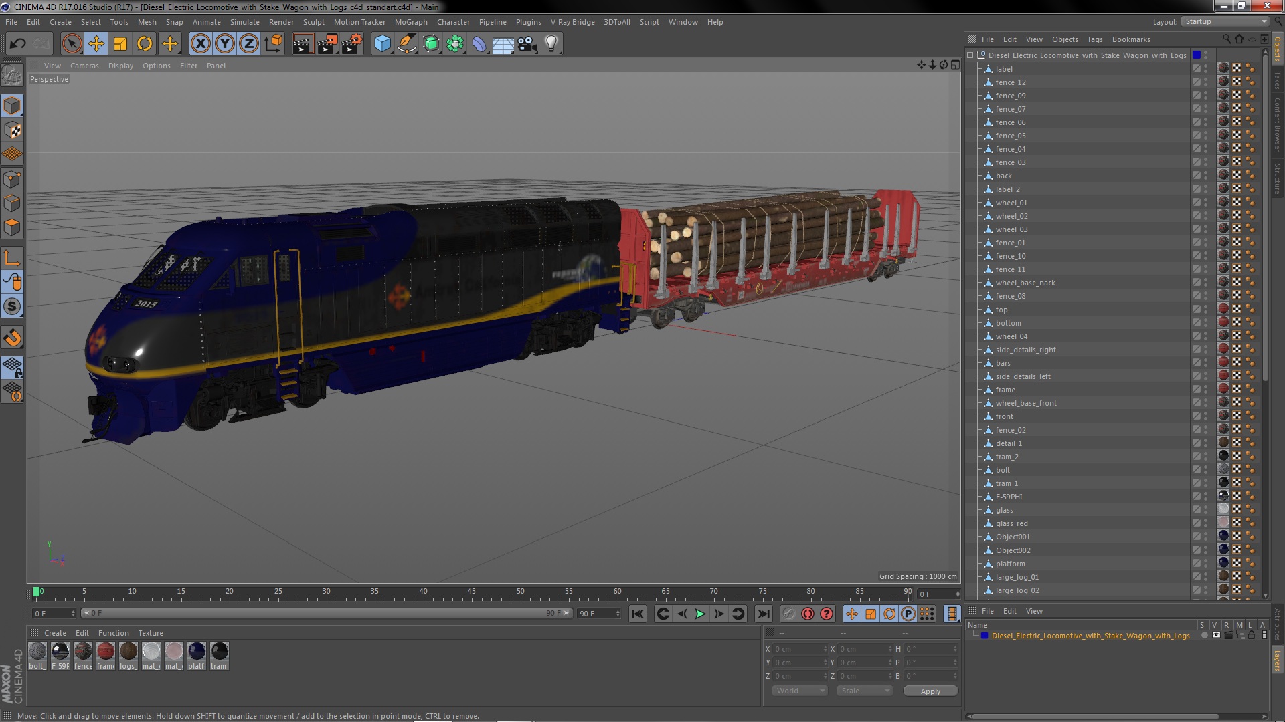
Task: Add a Camera object from the toolbar
Action: tap(527, 44)
